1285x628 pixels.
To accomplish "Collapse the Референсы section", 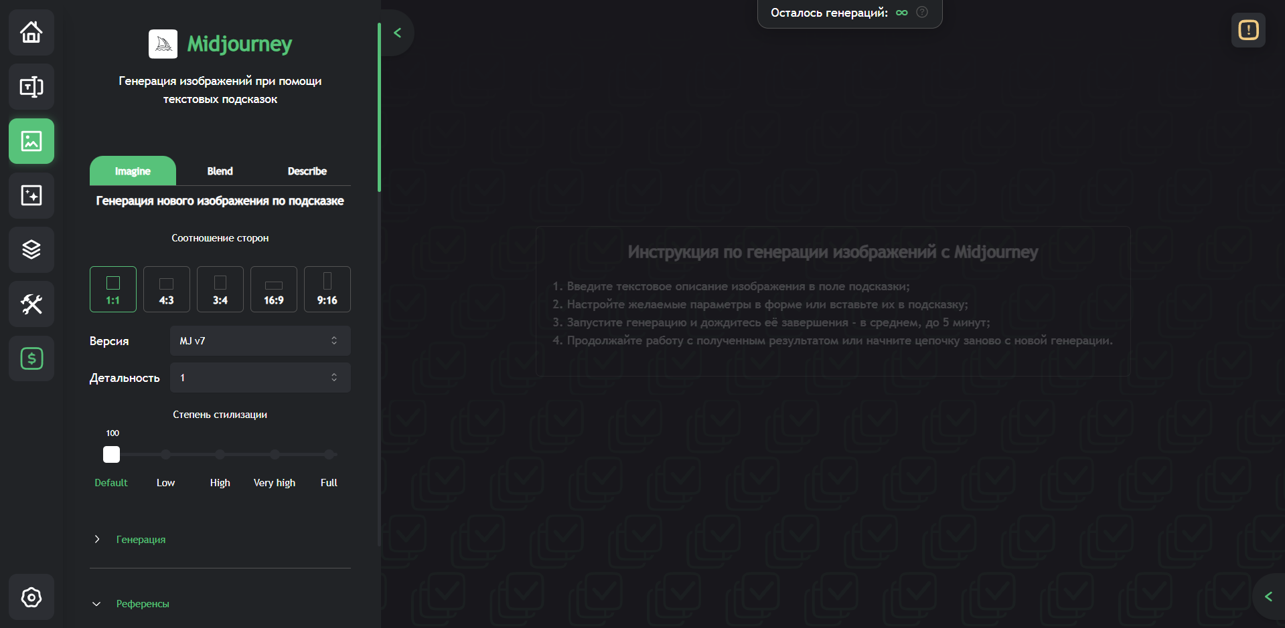I will (142, 604).
